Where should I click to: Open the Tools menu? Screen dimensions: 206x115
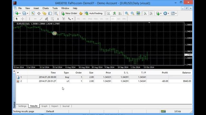pyautogui.click(x=55, y=8)
